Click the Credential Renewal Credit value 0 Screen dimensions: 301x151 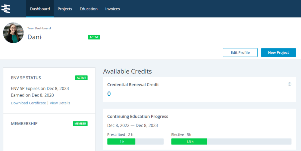click(x=109, y=94)
